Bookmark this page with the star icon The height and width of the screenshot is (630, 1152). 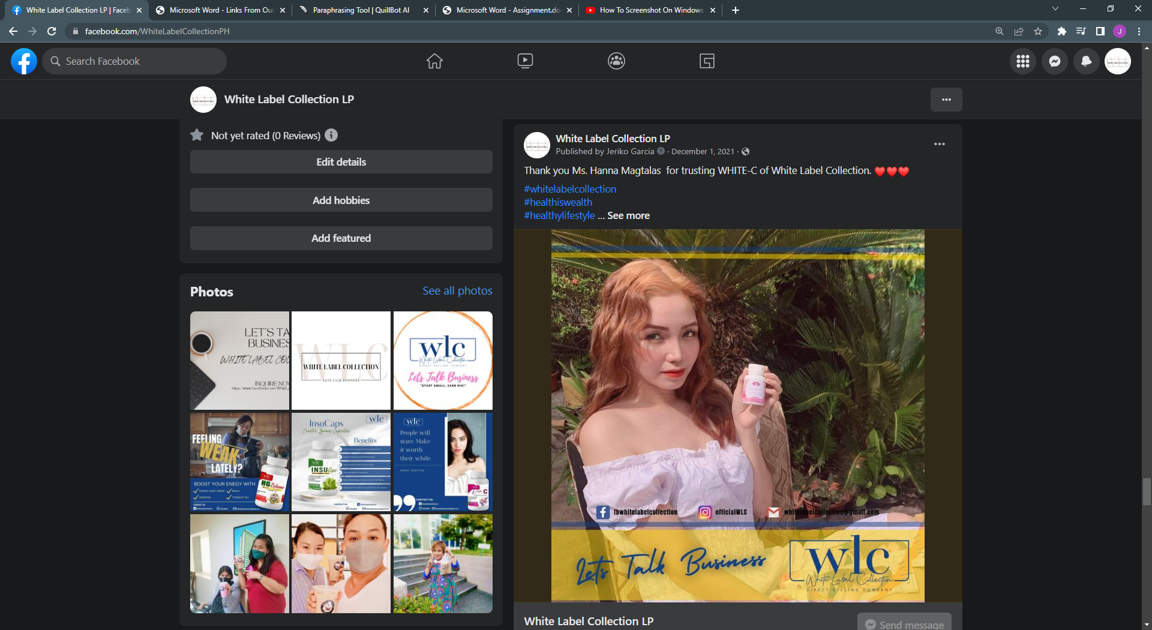1038,31
